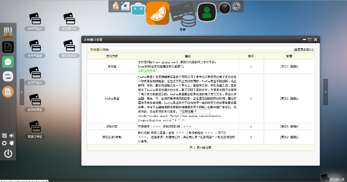
Task: Open desktop shortcut 点卡产品管
Action: pyautogui.click(x=35, y=49)
